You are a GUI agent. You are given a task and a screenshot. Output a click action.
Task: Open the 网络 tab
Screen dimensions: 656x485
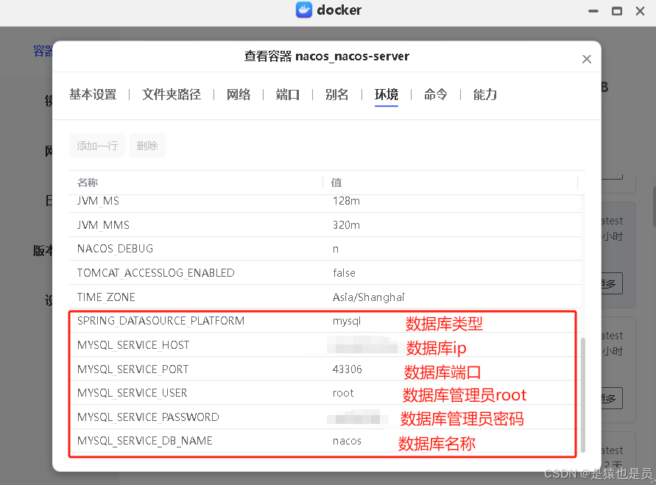click(x=239, y=94)
